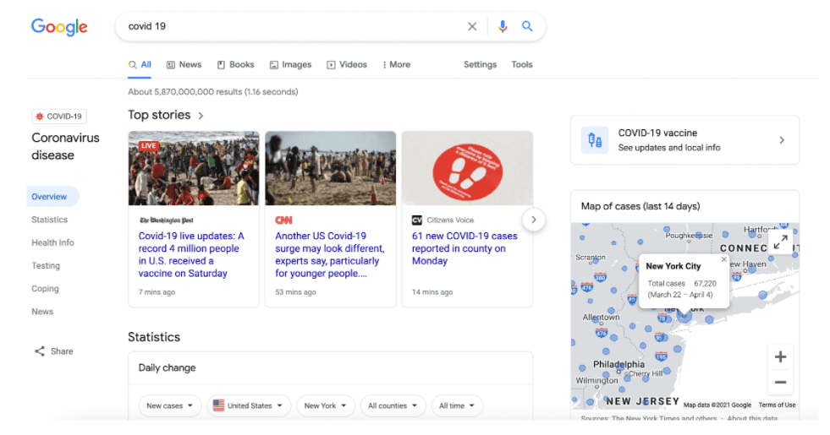This screenshot has height=435, width=830.
Task: Select the All results tab
Action: click(140, 64)
